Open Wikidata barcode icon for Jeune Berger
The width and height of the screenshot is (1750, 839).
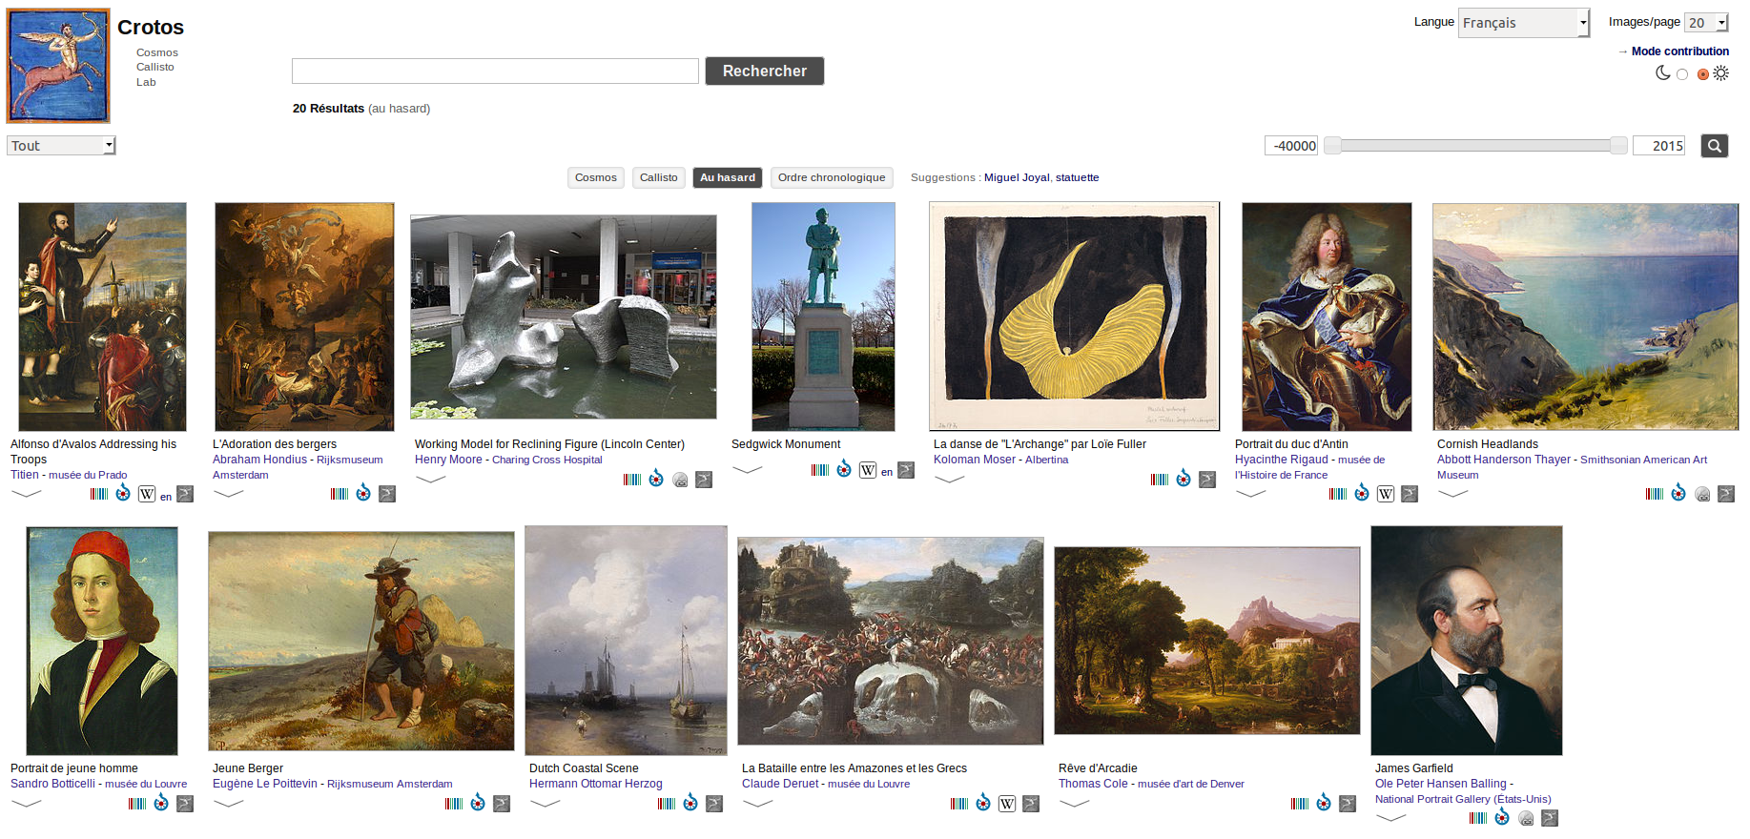coord(454,804)
